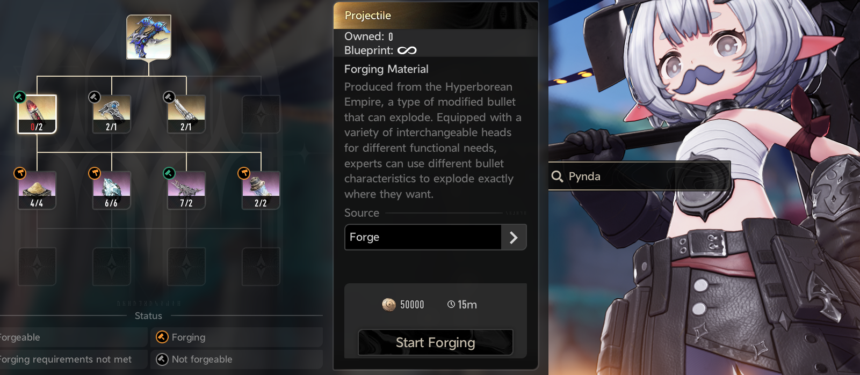860x375 pixels.
Task: Select the gun barrel component showing 2/1
Action: pos(186,114)
